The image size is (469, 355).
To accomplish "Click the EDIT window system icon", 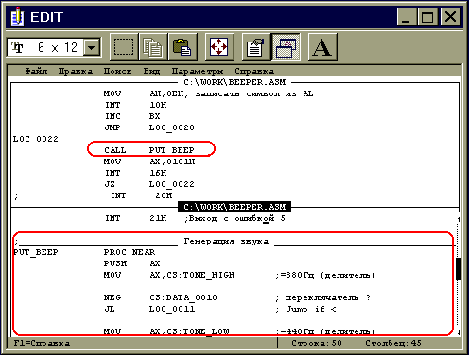I will click(x=17, y=17).
